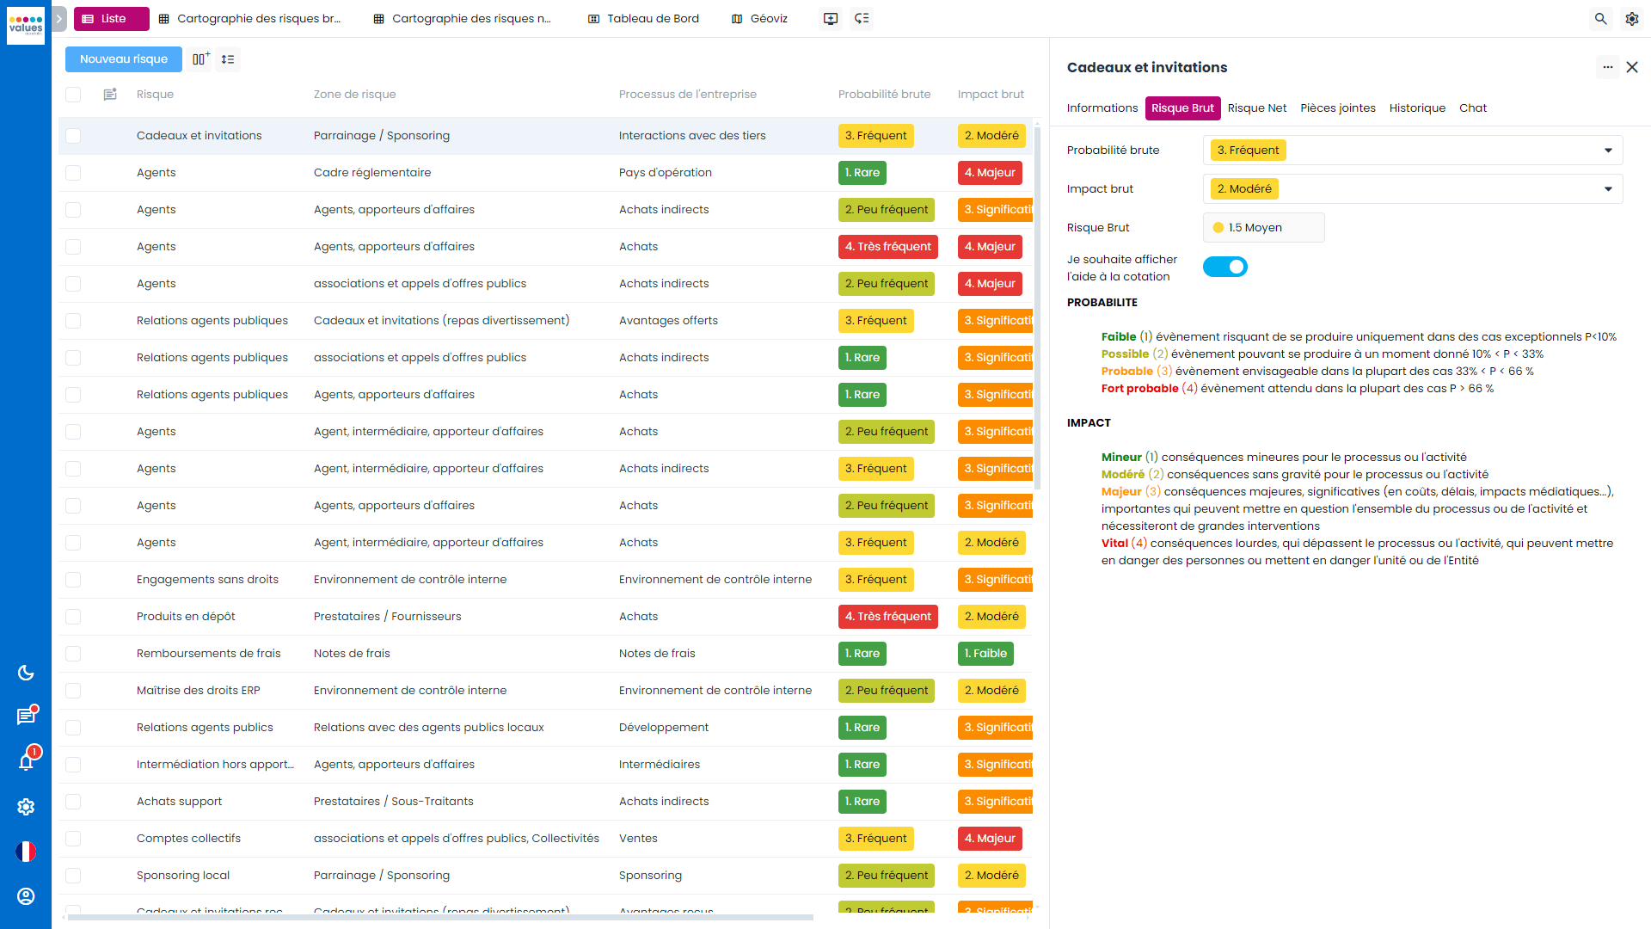The width and height of the screenshot is (1651, 929).
Task: Switch to the Informations tab
Action: coord(1102,108)
